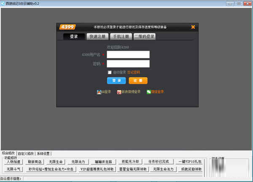The width and height of the screenshot is (253, 182).
Task: Switch to the 手机注册 tab
Action: point(121,37)
